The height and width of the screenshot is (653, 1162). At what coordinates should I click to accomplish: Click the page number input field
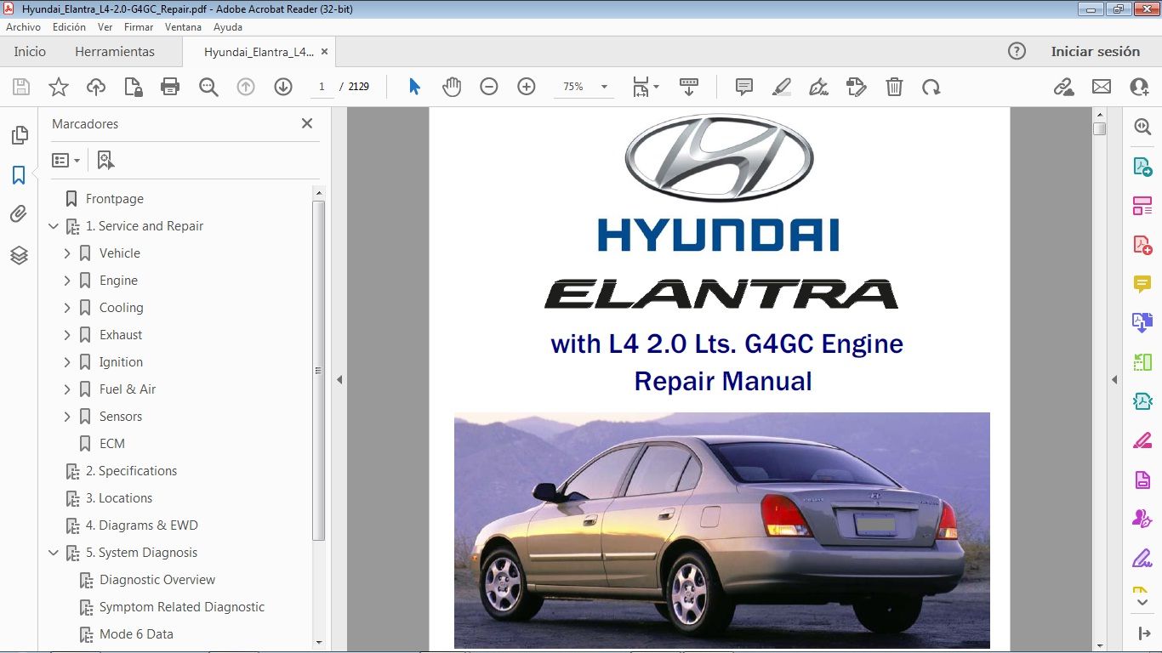(322, 87)
